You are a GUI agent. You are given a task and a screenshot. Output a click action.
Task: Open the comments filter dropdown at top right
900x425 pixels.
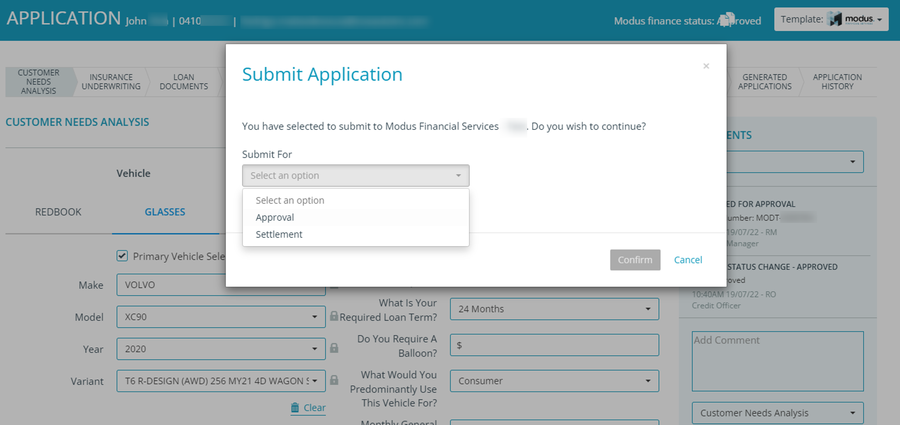pos(795,162)
